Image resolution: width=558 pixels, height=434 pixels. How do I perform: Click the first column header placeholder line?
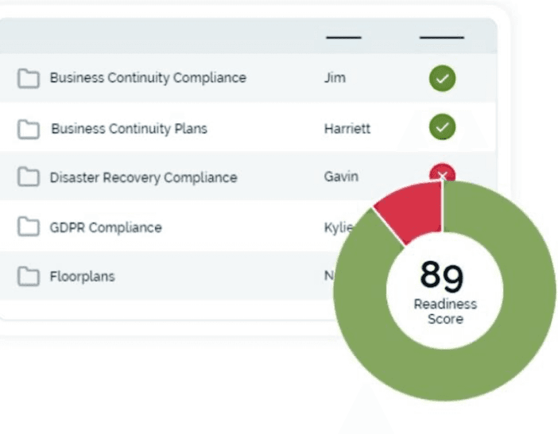pyautogui.click(x=343, y=37)
